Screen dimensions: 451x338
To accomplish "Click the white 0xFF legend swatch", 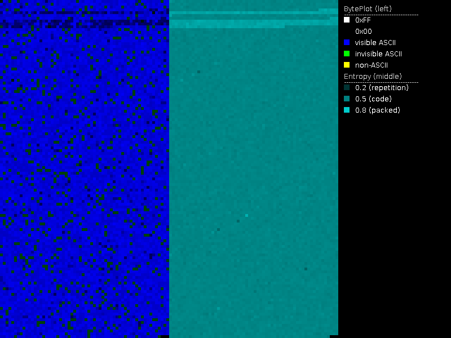I will tap(347, 20).
